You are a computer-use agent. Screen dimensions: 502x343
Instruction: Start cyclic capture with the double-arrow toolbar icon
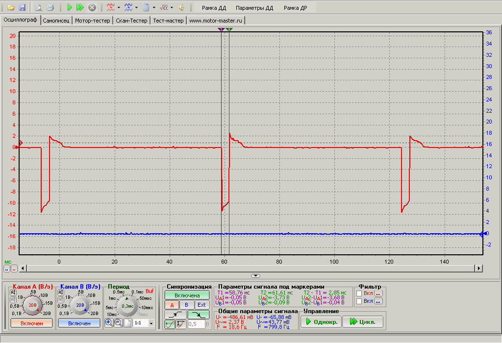80,7
